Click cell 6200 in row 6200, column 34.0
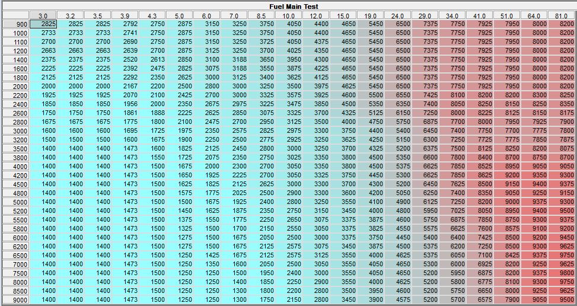 pos(452,247)
